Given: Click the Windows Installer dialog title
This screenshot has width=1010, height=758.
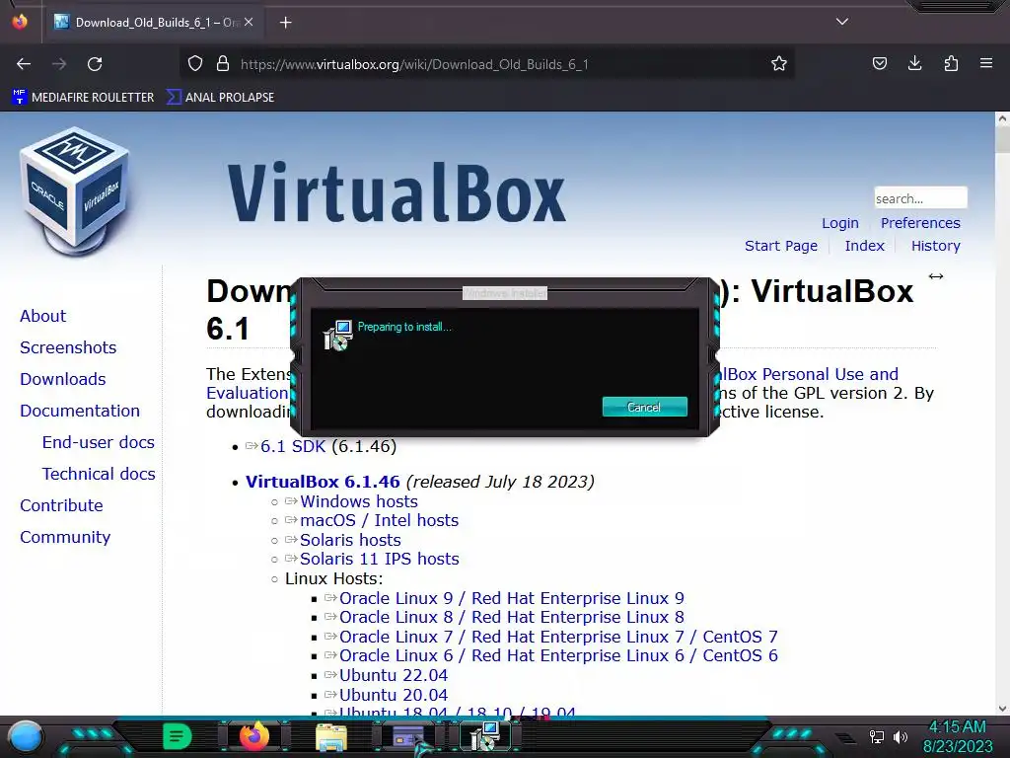Looking at the screenshot, I should tap(505, 293).
